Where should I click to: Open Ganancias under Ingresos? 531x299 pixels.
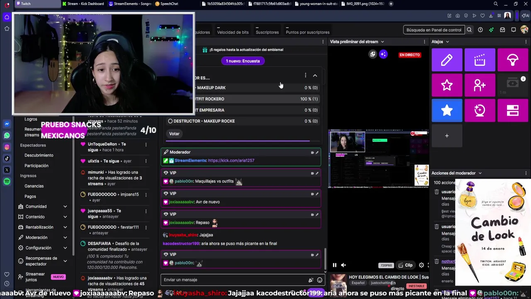click(34, 186)
